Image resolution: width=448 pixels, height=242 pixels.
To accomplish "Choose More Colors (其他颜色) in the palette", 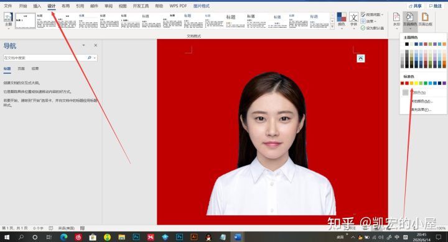I will [x=422, y=101].
